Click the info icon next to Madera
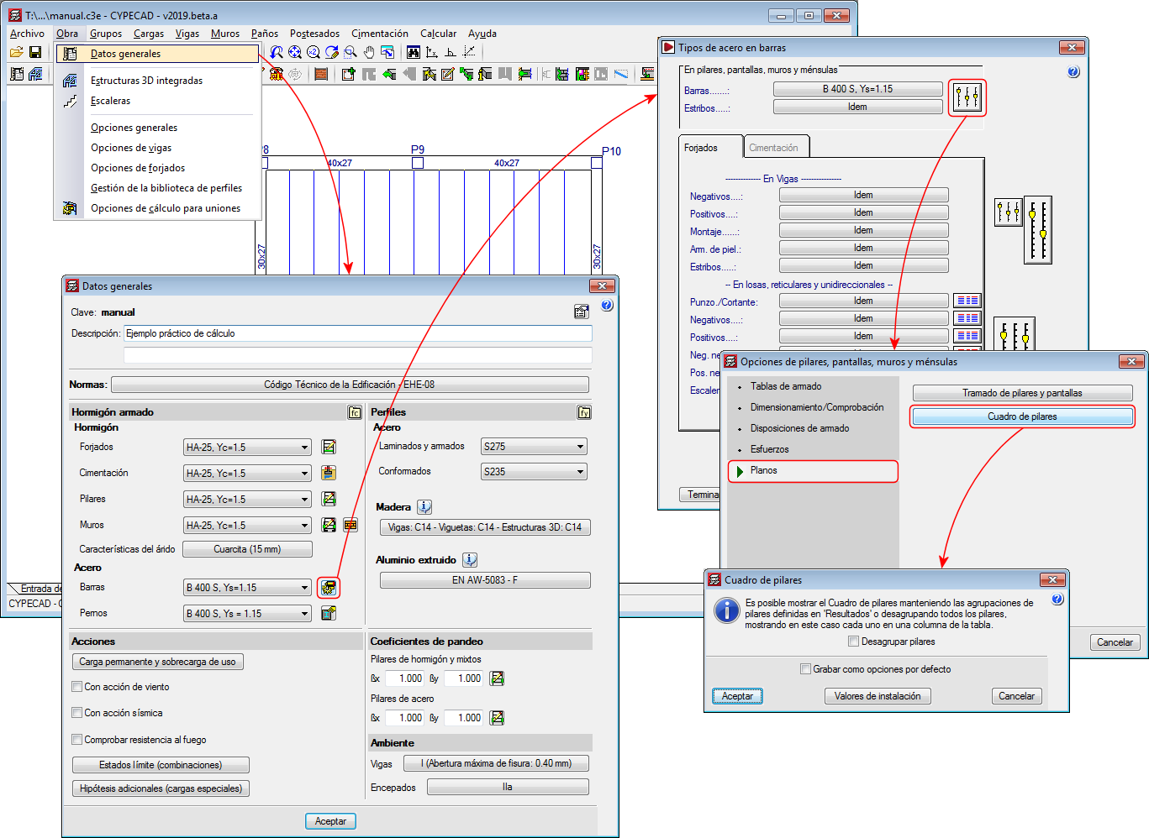 coord(424,507)
